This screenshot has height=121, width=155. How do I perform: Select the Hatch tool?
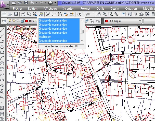(2, 108)
